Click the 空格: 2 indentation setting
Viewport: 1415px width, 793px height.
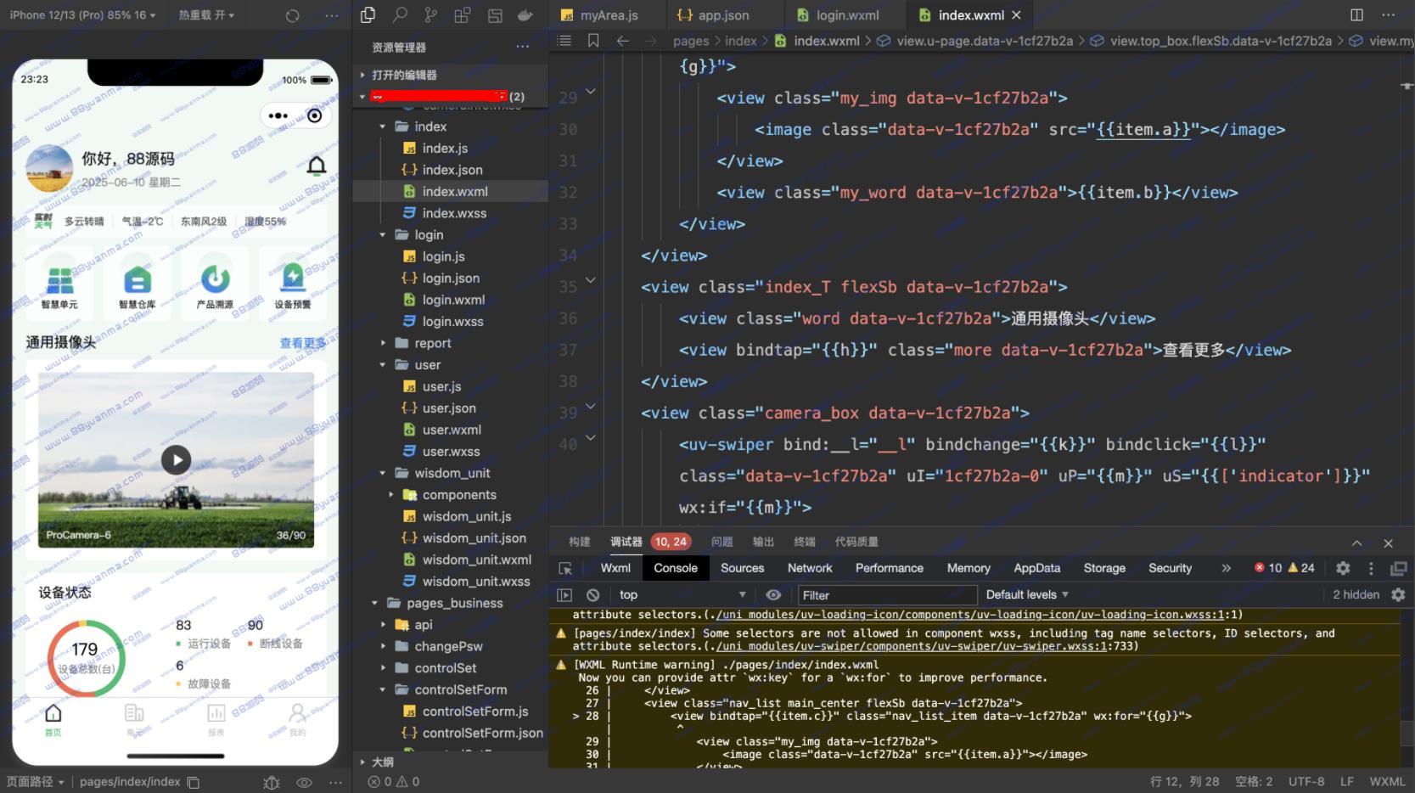1254,782
